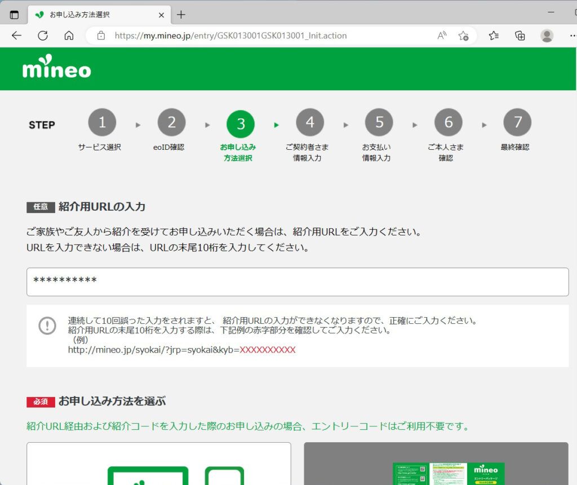
Task: Open browser Settings and more menu
Action: coord(572,35)
